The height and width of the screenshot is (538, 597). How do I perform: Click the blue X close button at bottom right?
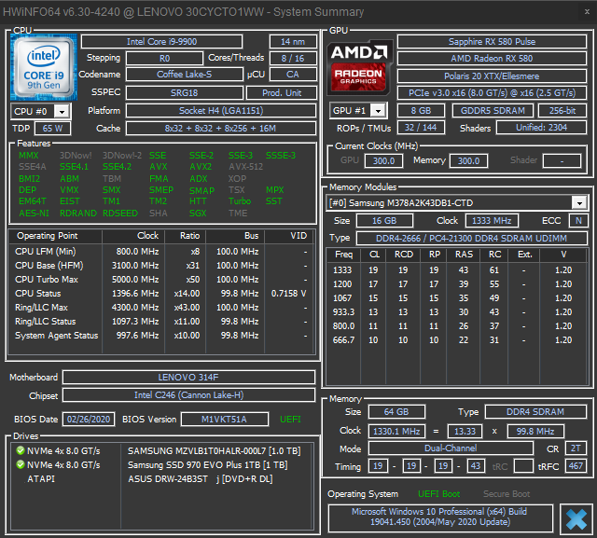tap(576, 519)
